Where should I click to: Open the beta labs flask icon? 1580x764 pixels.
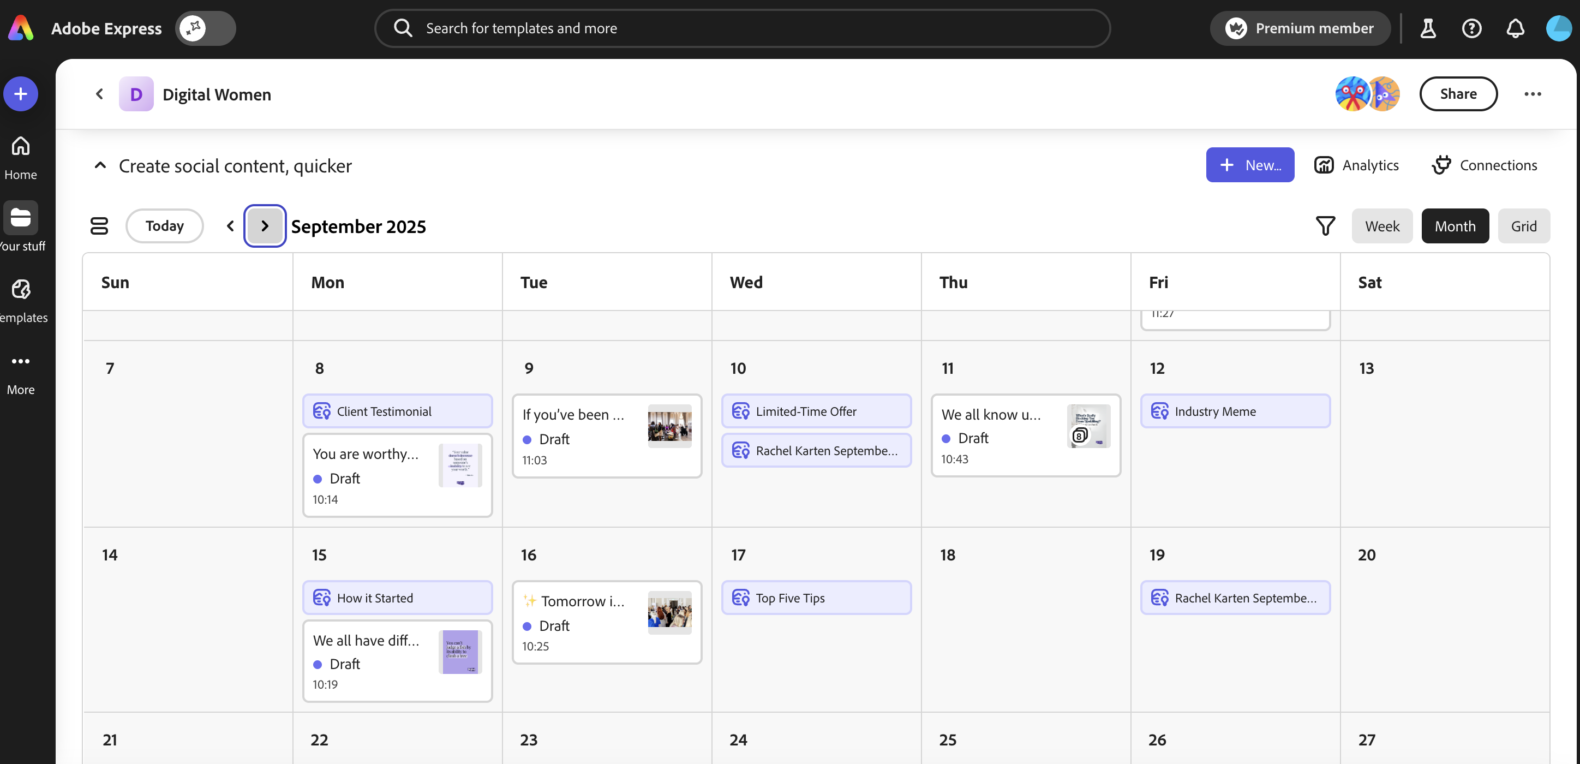point(1428,28)
